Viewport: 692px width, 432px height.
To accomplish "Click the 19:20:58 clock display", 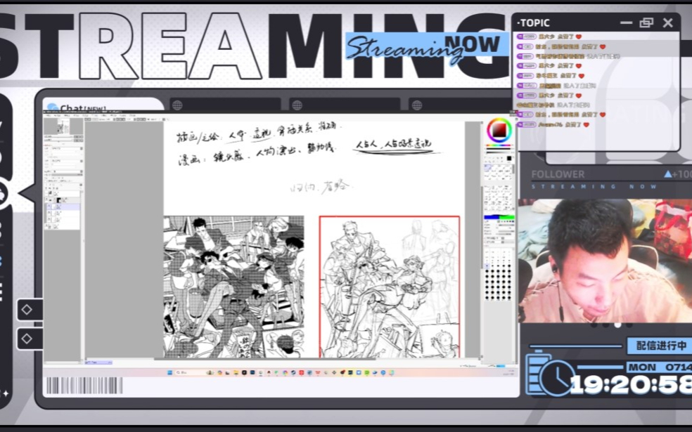I will tap(631, 385).
